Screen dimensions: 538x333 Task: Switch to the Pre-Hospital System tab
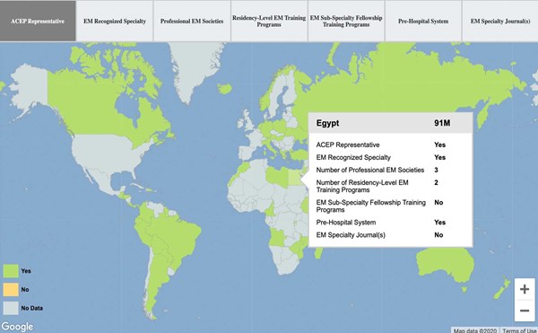[423, 21]
